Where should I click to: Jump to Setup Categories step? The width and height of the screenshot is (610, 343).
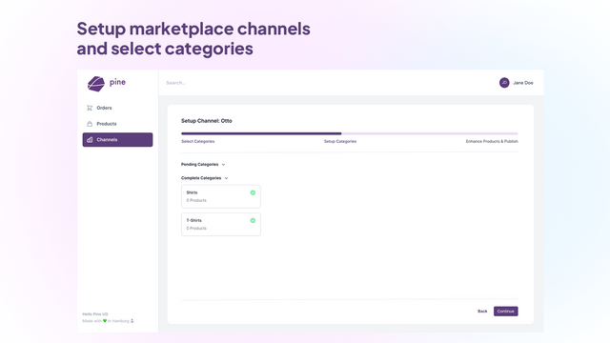point(340,141)
